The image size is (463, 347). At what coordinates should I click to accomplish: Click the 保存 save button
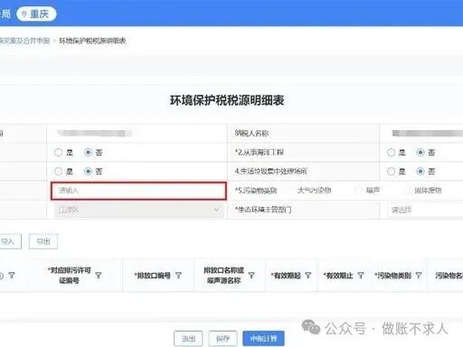(x=222, y=339)
